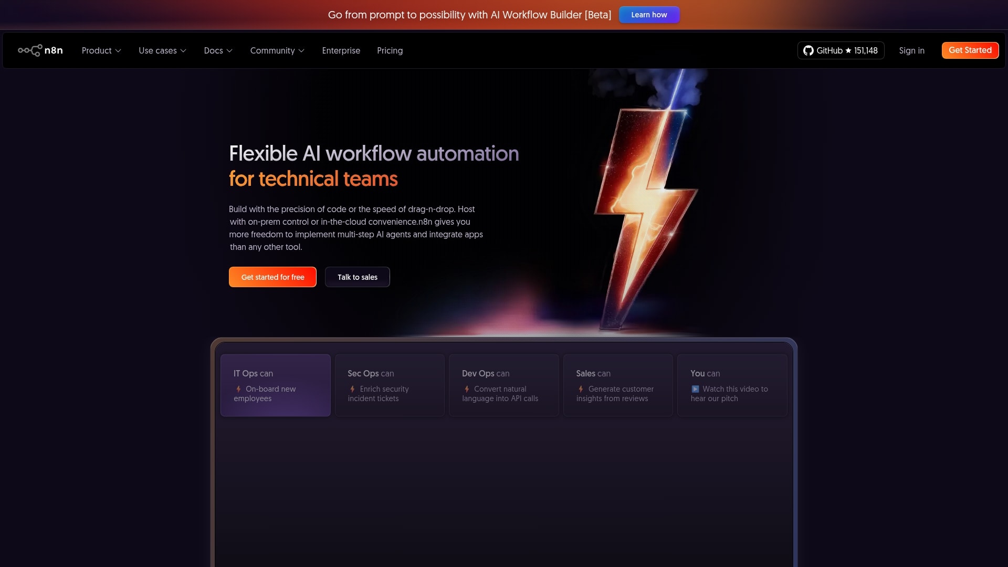Open the Community menu
The height and width of the screenshot is (567, 1008).
(x=277, y=50)
